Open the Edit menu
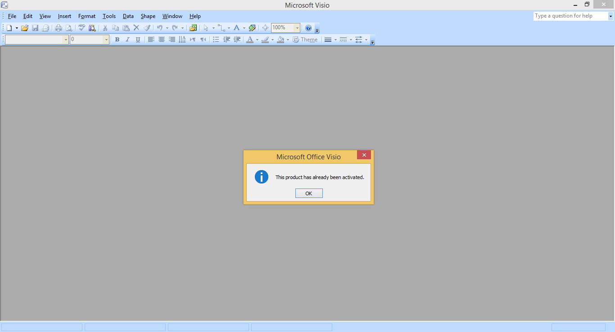615x332 pixels. 28,16
